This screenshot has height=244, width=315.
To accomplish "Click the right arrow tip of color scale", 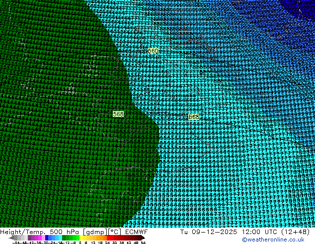I will (x=143, y=238).
